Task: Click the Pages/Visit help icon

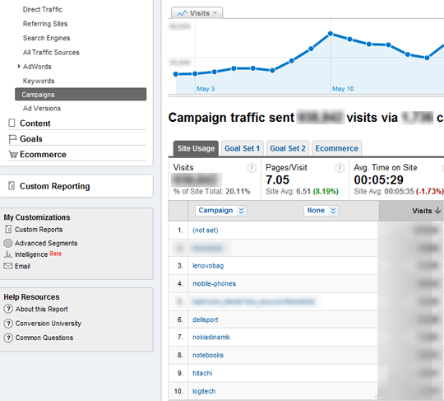Action: (x=340, y=168)
